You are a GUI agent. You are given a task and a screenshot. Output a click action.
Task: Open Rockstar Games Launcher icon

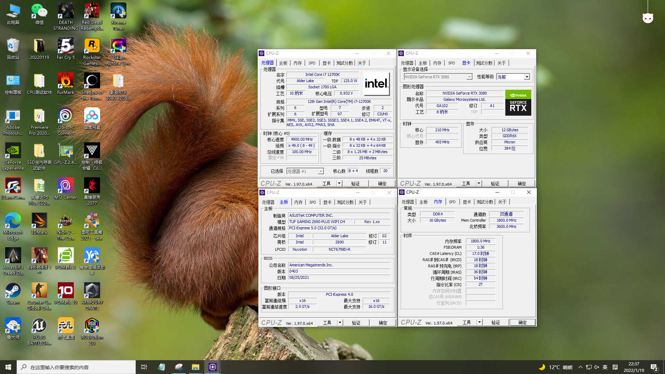(x=92, y=52)
